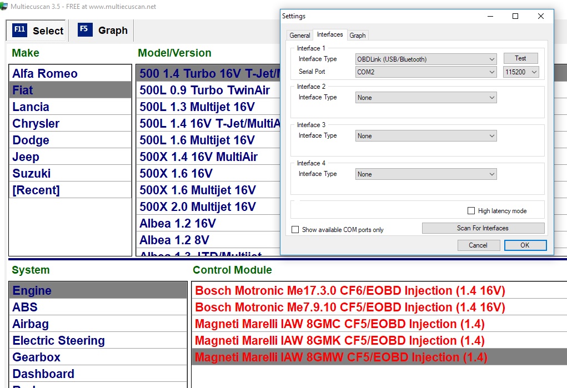Select Dashboard in System list
The width and height of the screenshot is (567, 388).
point(98,374)
